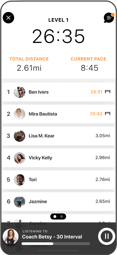Pause the Coach Betsy audio
This screenshot has width=117, height=255.
coord(106,236)
